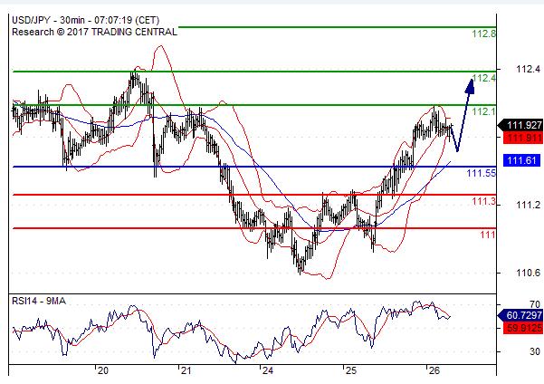The height and width of the screenshot is (384, 544).
Task: Click date label 24 on time axis
Action: [x=268, y=370]
